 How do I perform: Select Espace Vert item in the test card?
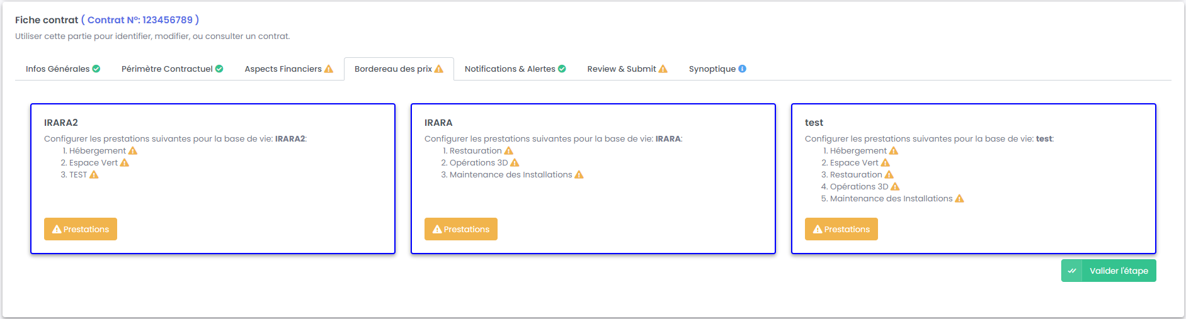(x=853, y=163)
